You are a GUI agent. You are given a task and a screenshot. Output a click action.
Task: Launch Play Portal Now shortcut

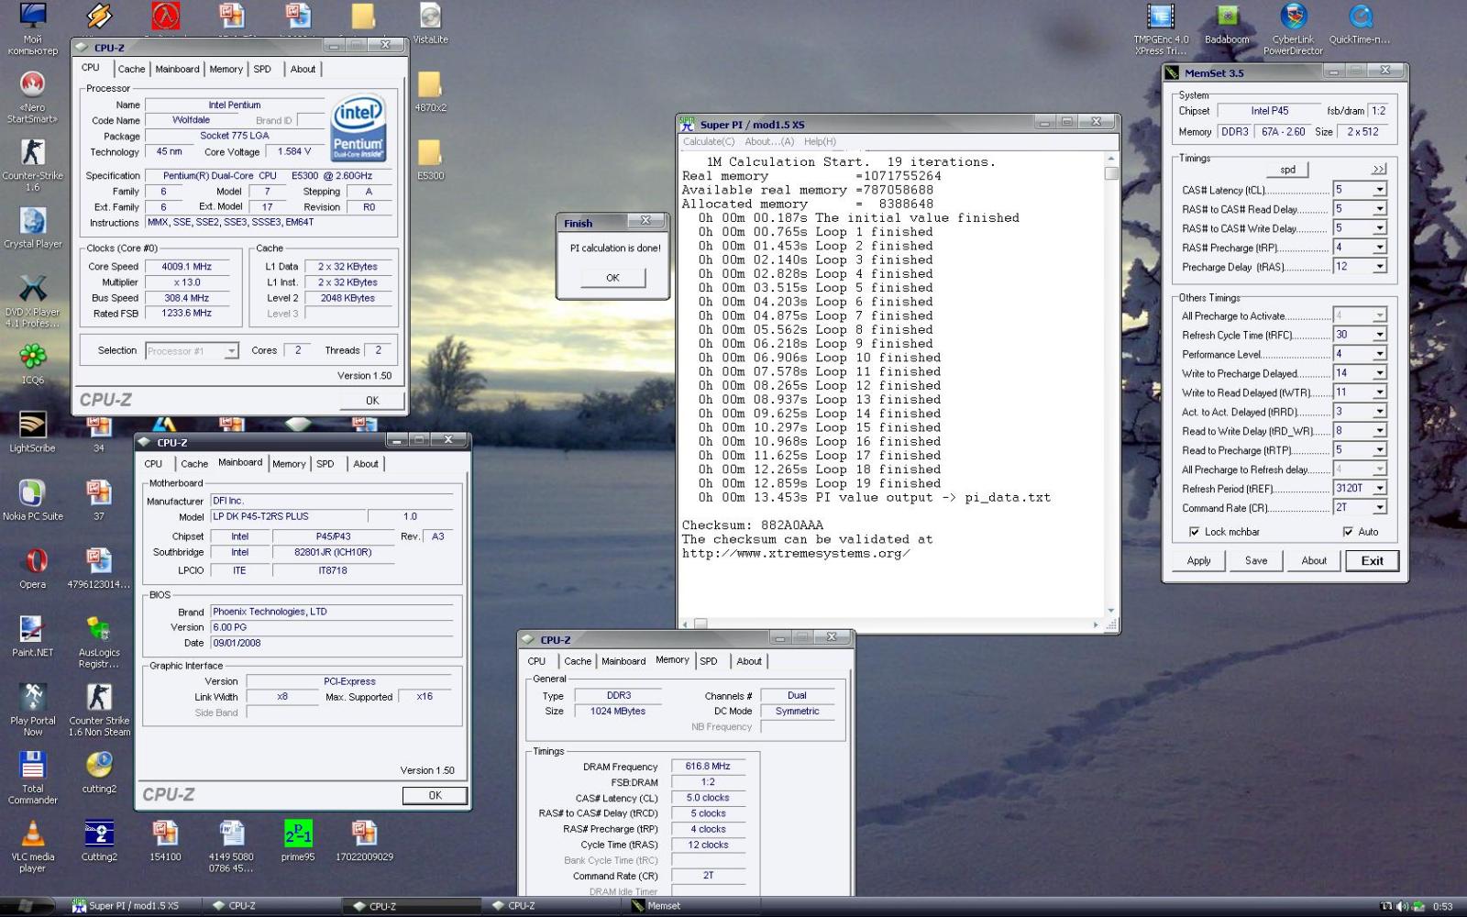pyautogui.click(x=33, y=710)
